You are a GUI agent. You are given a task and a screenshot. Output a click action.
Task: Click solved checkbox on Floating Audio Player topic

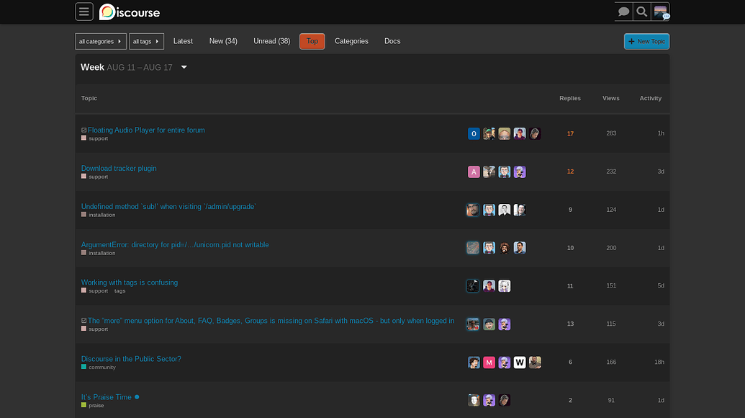[x=84, y=130]
